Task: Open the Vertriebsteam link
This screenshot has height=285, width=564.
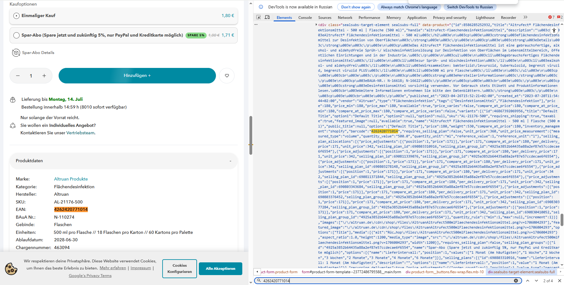Action: pyautogui.click(x=80, y=133)
